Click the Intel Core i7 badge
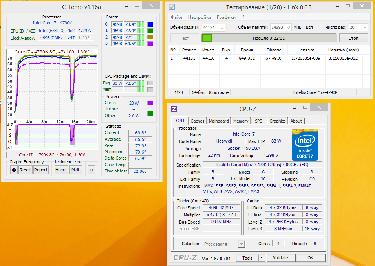The height and width of the screenshot is (266, 375). 304,144
